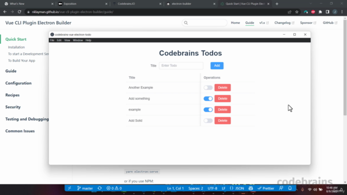Toggle the switch for Another Example todo
This screenshot has width=347, height=195.
coord(208,88)
